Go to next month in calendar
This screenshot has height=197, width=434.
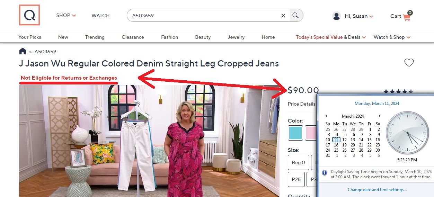(x=379, y=116)
